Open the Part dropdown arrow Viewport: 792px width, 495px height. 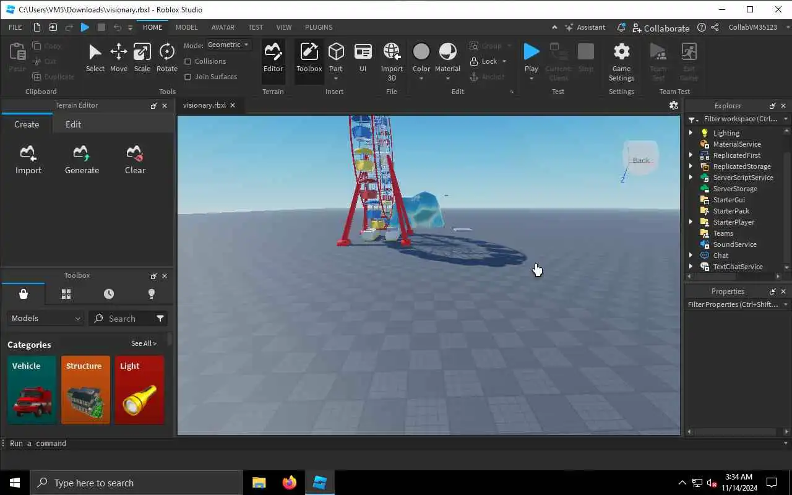click(x=336, y=78)
